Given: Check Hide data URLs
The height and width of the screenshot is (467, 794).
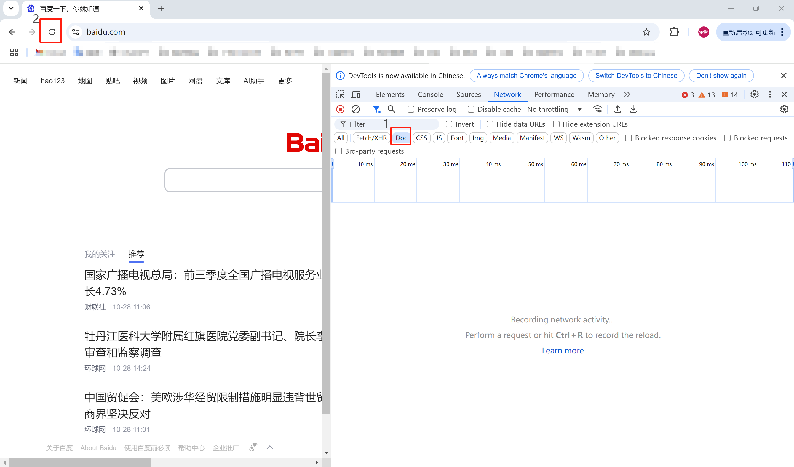Looking at the screenshot, I should (x=490, y=124).
